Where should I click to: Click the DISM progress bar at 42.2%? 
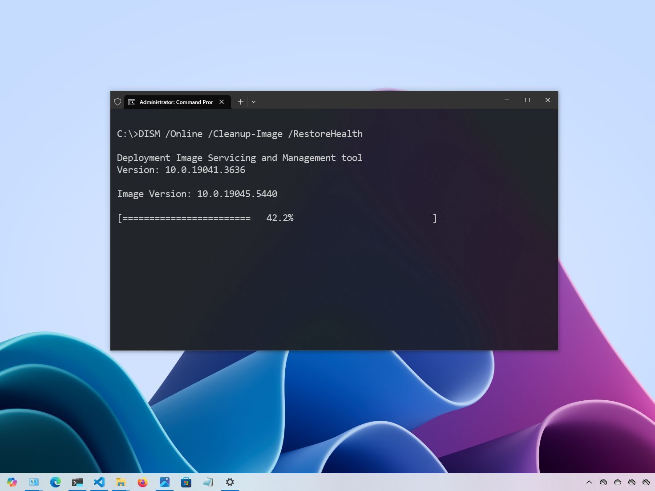(276, 218)
